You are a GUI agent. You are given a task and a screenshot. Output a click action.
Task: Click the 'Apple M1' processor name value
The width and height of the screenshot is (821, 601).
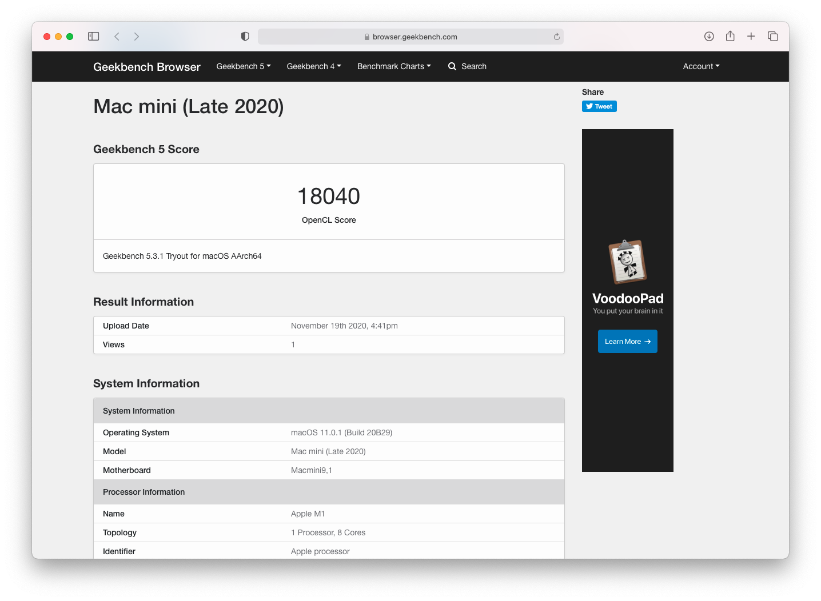pyautogui.click(x=308, y=514)
